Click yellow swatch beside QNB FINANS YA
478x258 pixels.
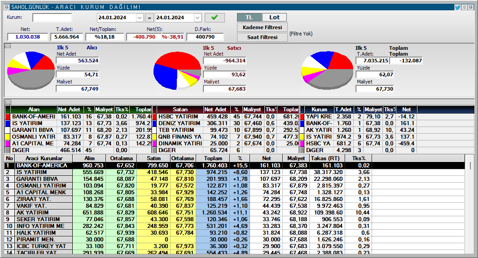[154, 137]
